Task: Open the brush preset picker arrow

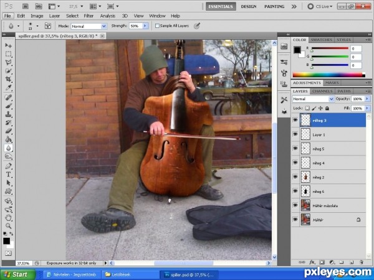Action: pos(37,26)
